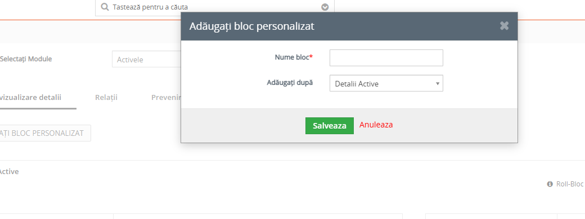Click the Active block heading
The height and width of the screenshot is (219, 585).
coord(10,172)
